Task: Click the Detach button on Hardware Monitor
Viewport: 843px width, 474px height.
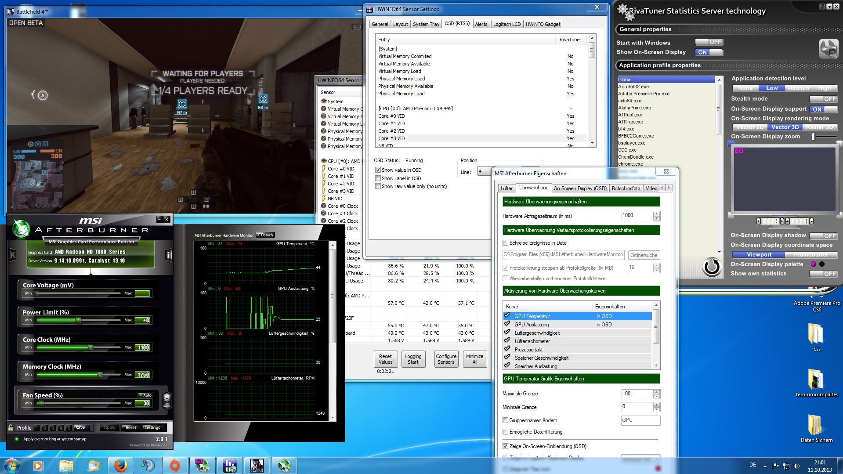Action: coord(265,235)
